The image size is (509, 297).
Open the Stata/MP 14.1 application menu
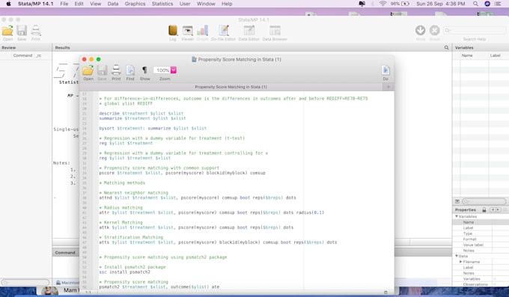click(x=35, y=4)
